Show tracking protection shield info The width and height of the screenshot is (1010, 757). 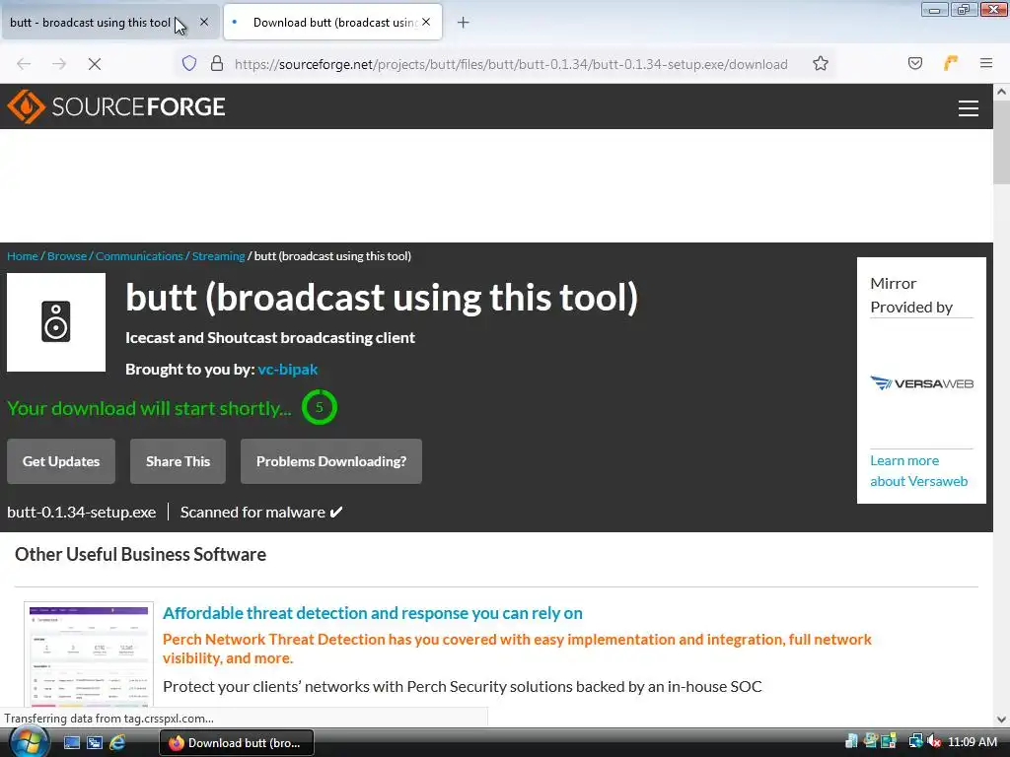(x=188, y=63)
